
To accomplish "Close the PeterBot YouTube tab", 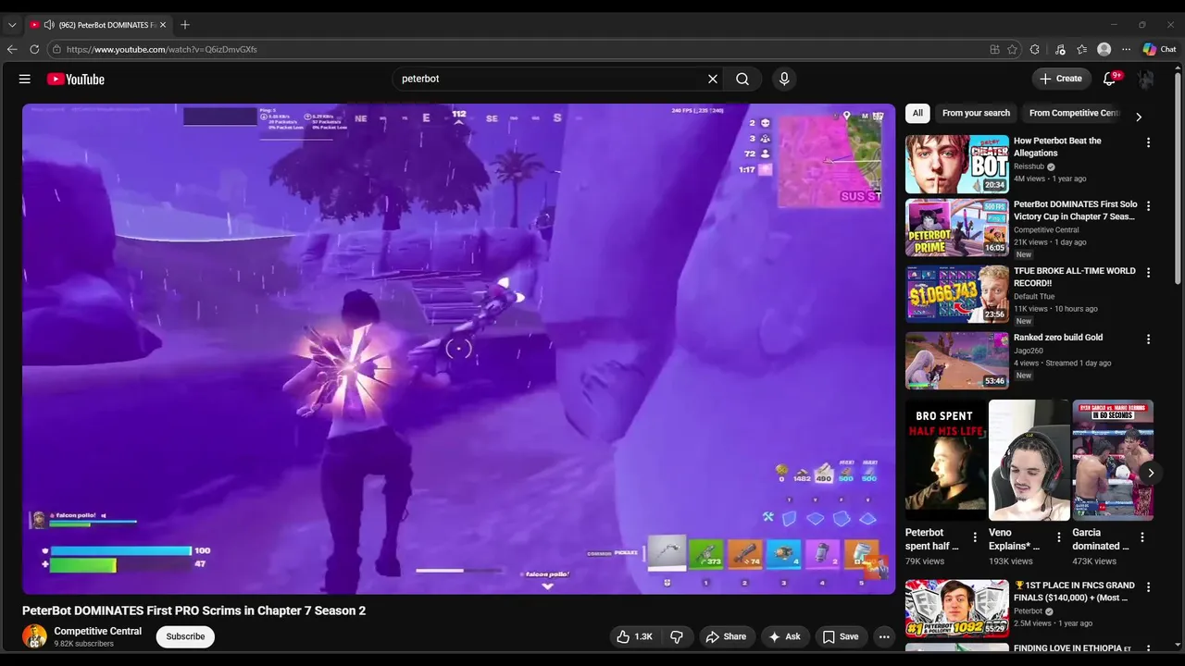I will pos(163,25).
